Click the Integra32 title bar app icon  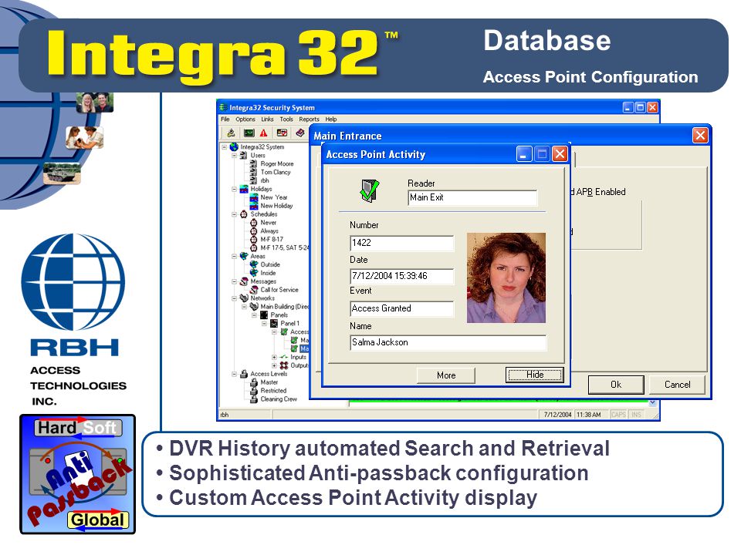coord(223,108)
